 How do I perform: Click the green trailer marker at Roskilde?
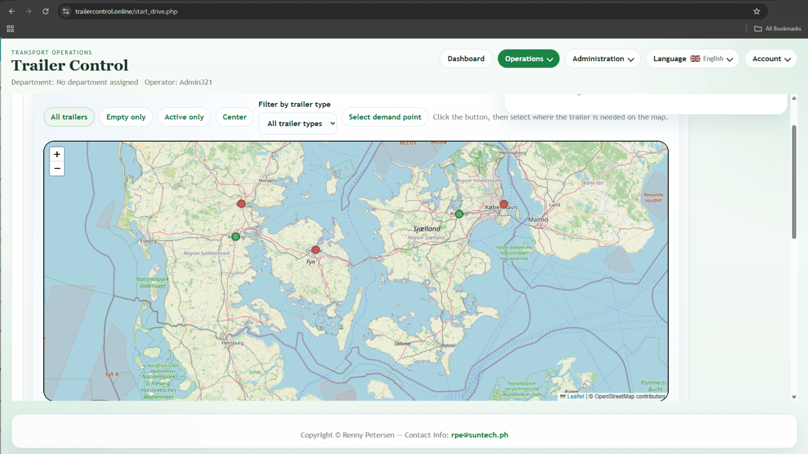click(459, 214)
